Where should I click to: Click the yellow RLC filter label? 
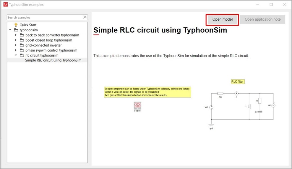tap(238, 82)
